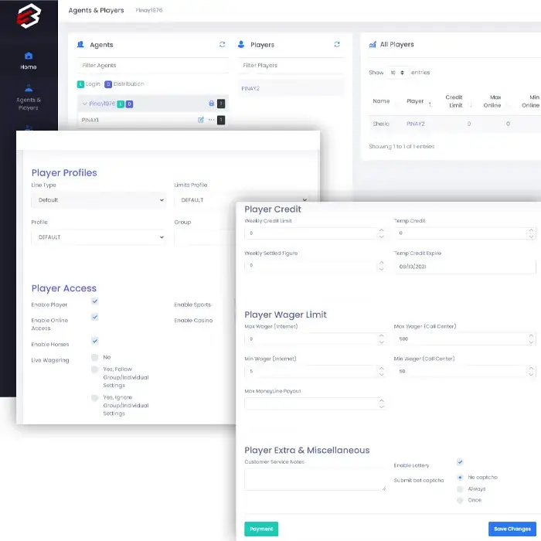The height and width of the screenshot is (541, 541).
Task: Edit the PINAY1 agent with pencil icon
Action: (201, 120)
